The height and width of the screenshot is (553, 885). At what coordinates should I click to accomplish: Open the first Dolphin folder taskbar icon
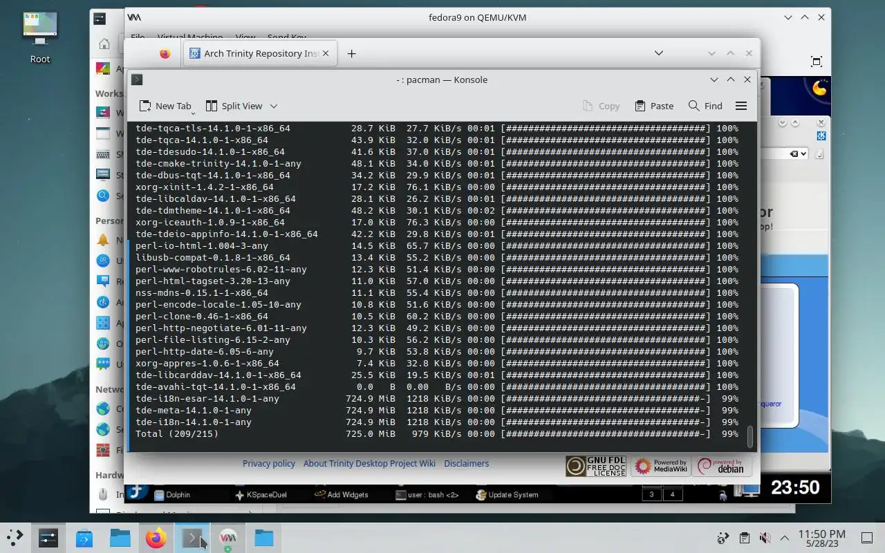coord(120,537)
